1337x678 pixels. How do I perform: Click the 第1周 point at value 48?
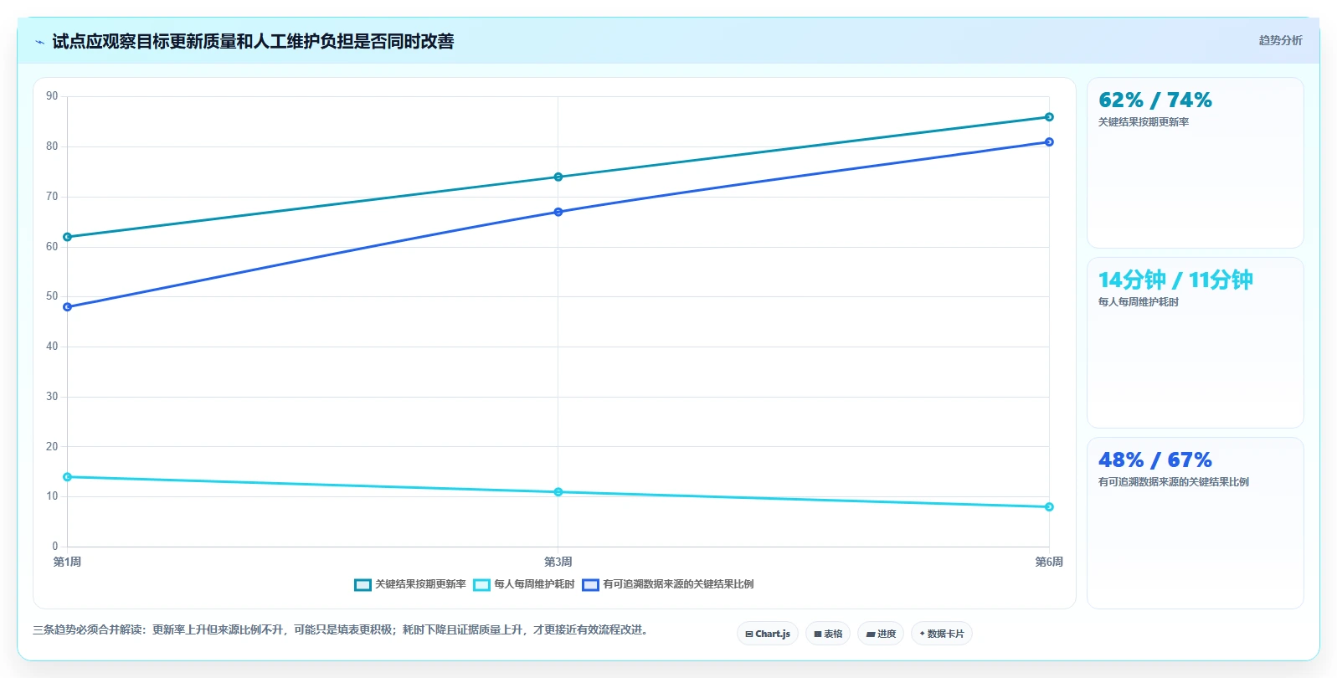[68, 307]
